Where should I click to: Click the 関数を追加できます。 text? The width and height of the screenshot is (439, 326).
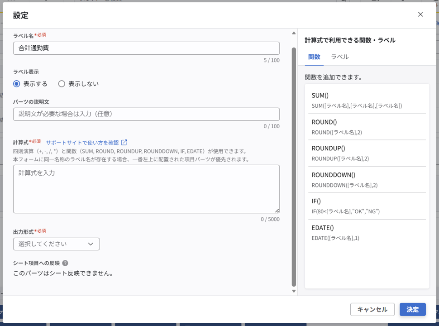(334, 77)
